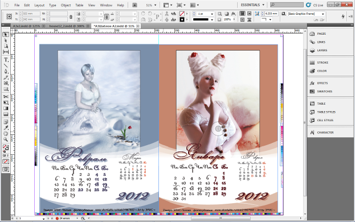Image resolution: width=355 pixels, height=222 pixels.
Task: Select the Gradient Feather tool
Action: (x=6, y=114)
